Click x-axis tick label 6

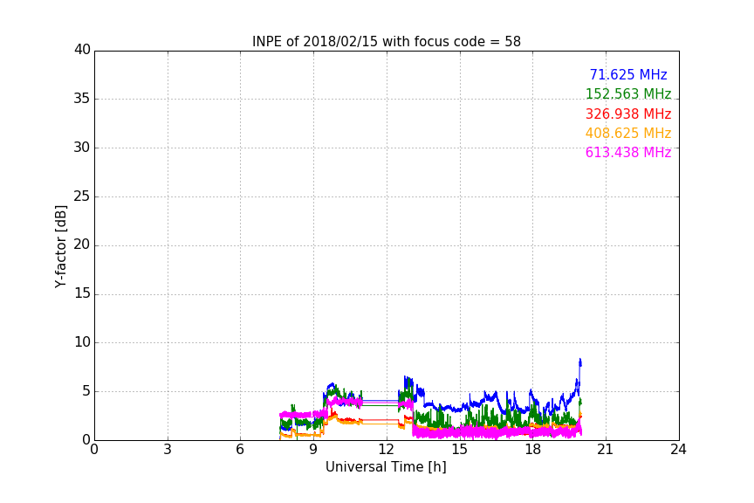point(240,450)
